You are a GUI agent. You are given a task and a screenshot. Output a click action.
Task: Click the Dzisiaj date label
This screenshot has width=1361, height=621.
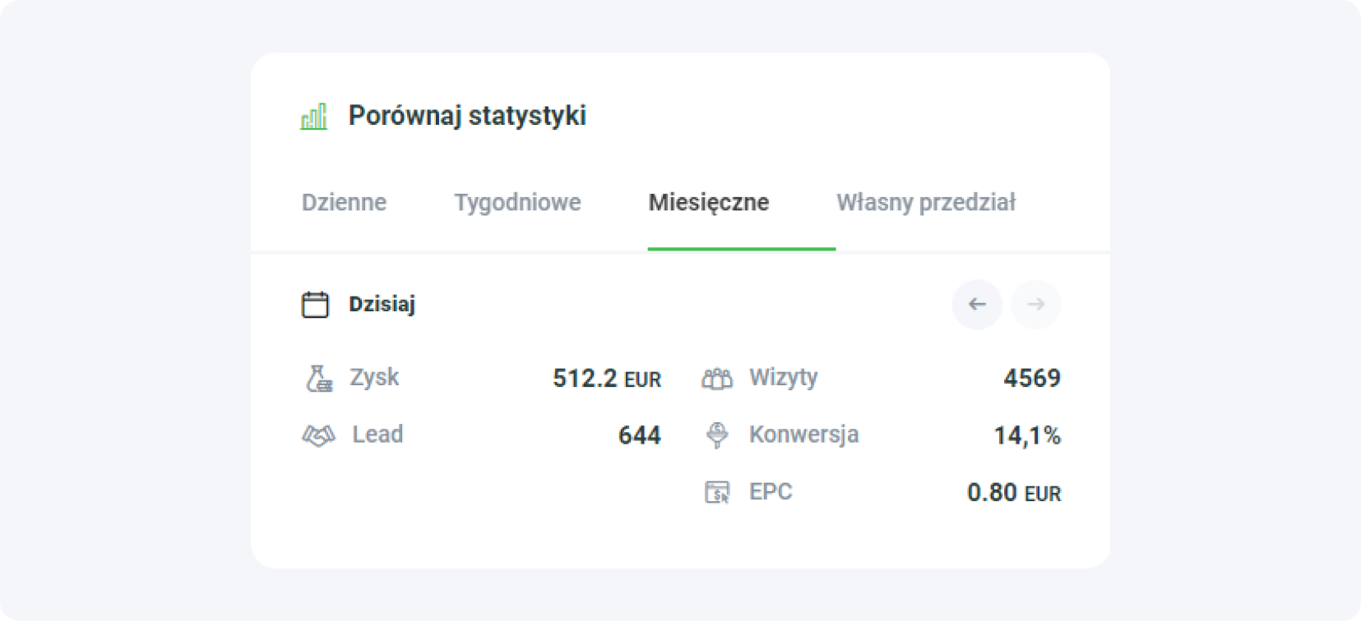pos(380,304)
